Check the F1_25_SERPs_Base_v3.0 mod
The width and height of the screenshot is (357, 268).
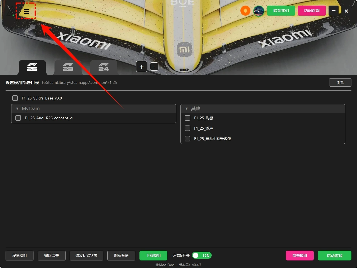pos(15,98)
